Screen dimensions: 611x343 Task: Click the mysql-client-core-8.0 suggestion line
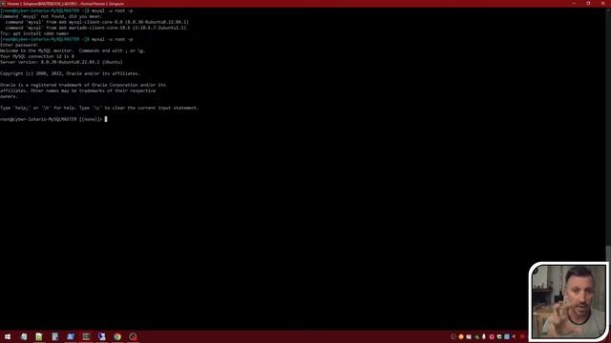click(x=97, y=22)
